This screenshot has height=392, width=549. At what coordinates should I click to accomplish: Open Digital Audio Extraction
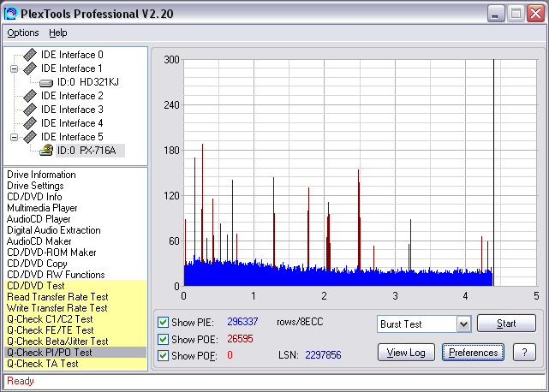coord(54,230)
